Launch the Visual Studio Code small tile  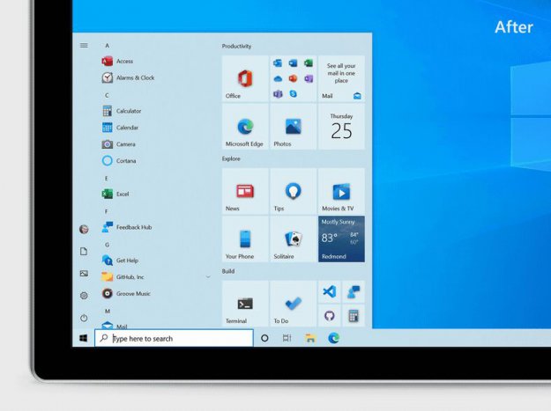point(329,292)
